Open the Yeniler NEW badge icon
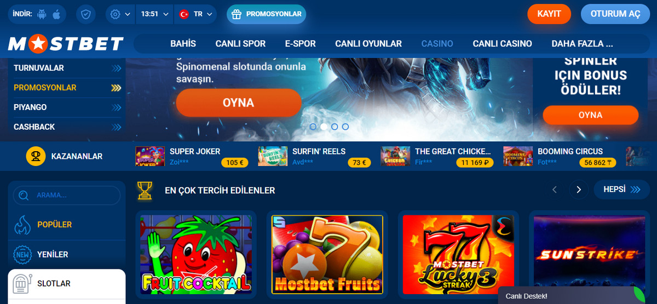This screenshot has height=304, width=657. [x=22, y=255]
